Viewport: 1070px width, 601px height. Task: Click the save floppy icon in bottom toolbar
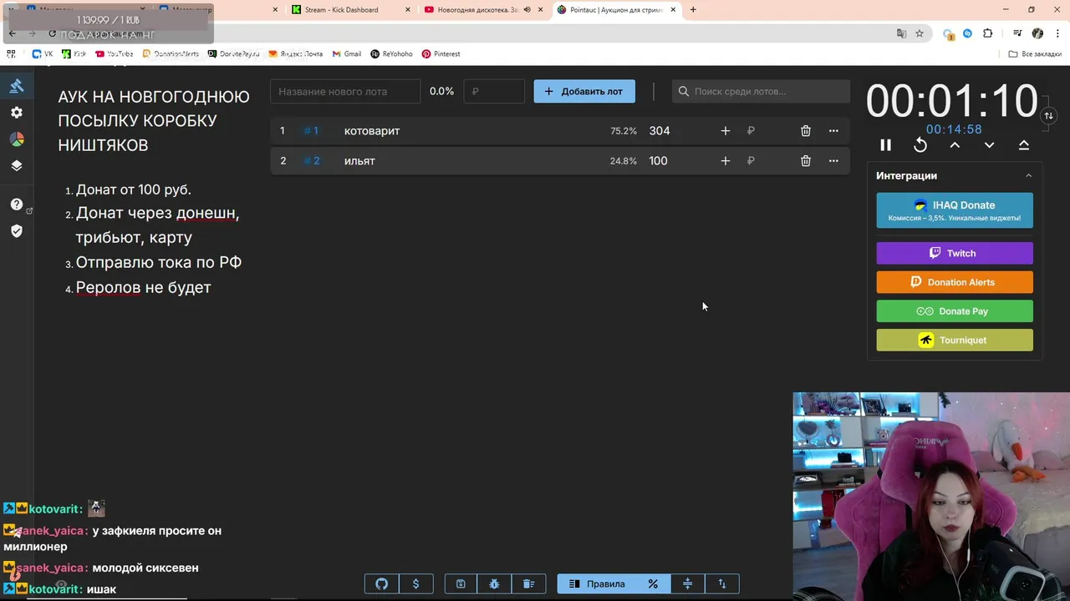tap(461, 584)
